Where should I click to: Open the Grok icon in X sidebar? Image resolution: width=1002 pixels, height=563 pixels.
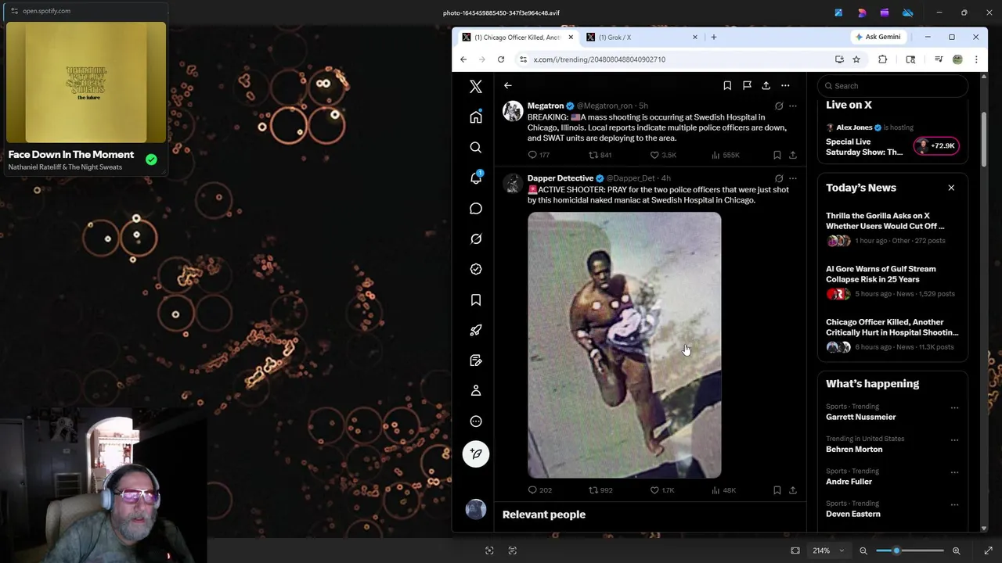(476, 238)
